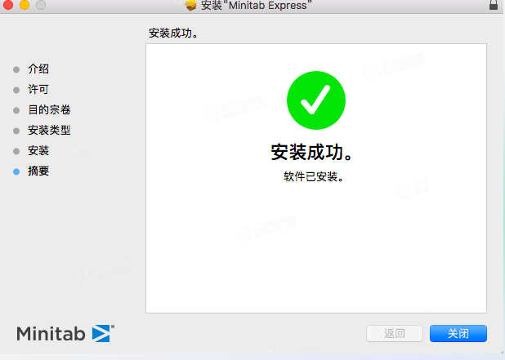
Task: Click the blue 关闭 button
Action: 458,333
